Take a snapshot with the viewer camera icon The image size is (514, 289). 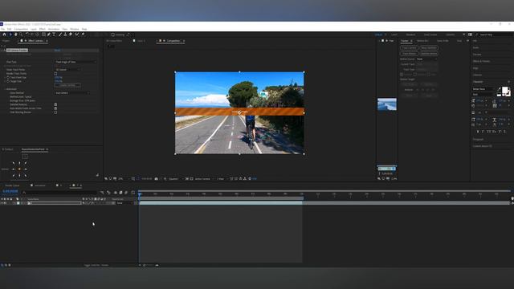click(x=157, y=179)
